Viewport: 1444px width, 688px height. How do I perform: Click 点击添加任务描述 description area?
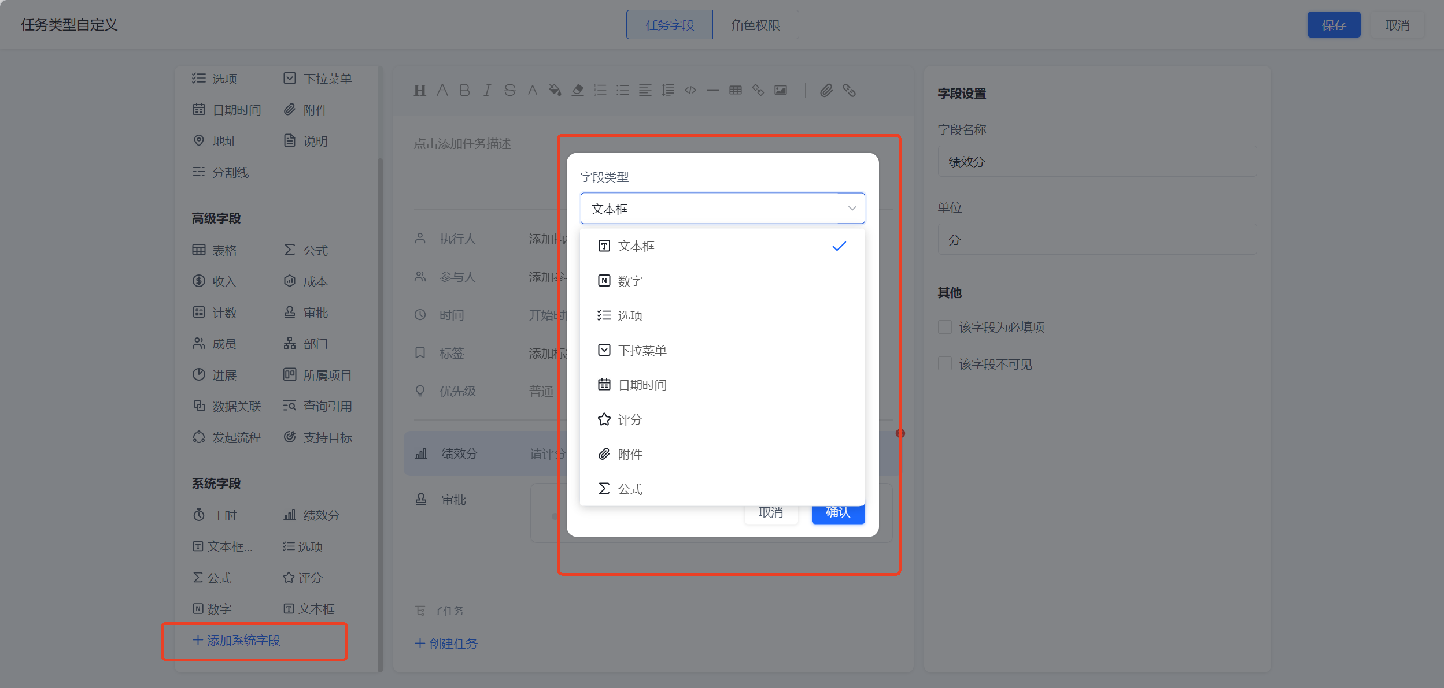pos(462,143)
